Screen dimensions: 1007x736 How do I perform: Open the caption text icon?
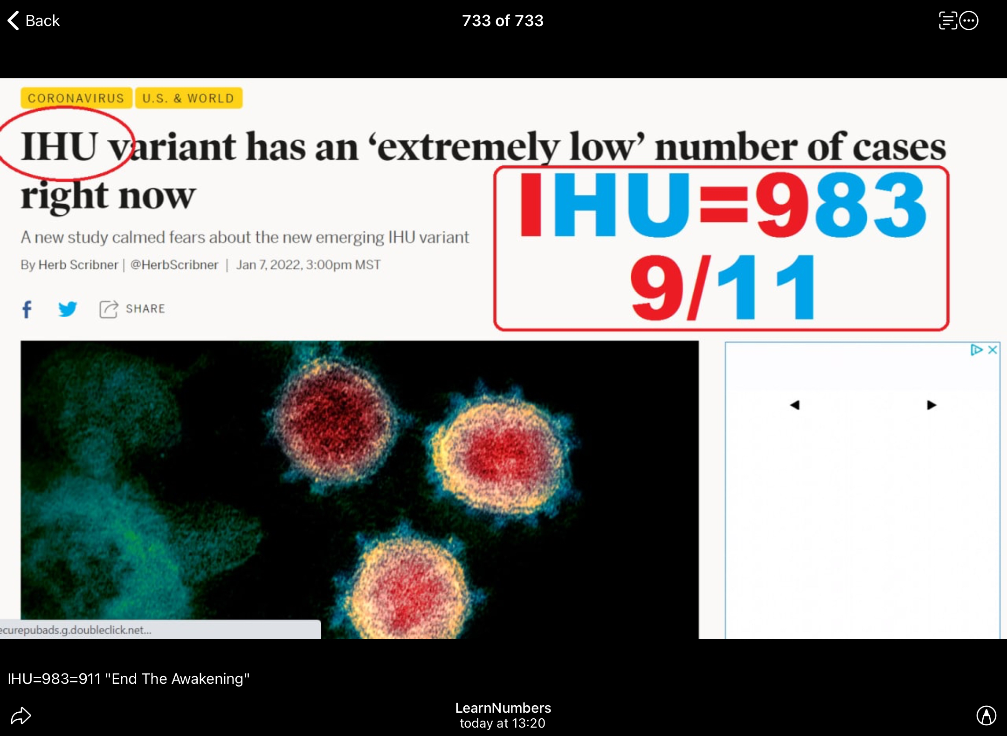pos(947,21)
